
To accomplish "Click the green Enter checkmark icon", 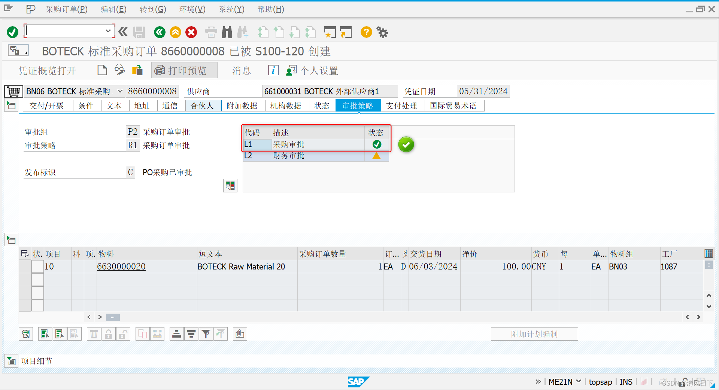I will pos(12,32).
